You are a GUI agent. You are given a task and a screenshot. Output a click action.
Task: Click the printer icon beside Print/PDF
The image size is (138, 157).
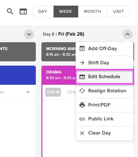coord(82,105)
